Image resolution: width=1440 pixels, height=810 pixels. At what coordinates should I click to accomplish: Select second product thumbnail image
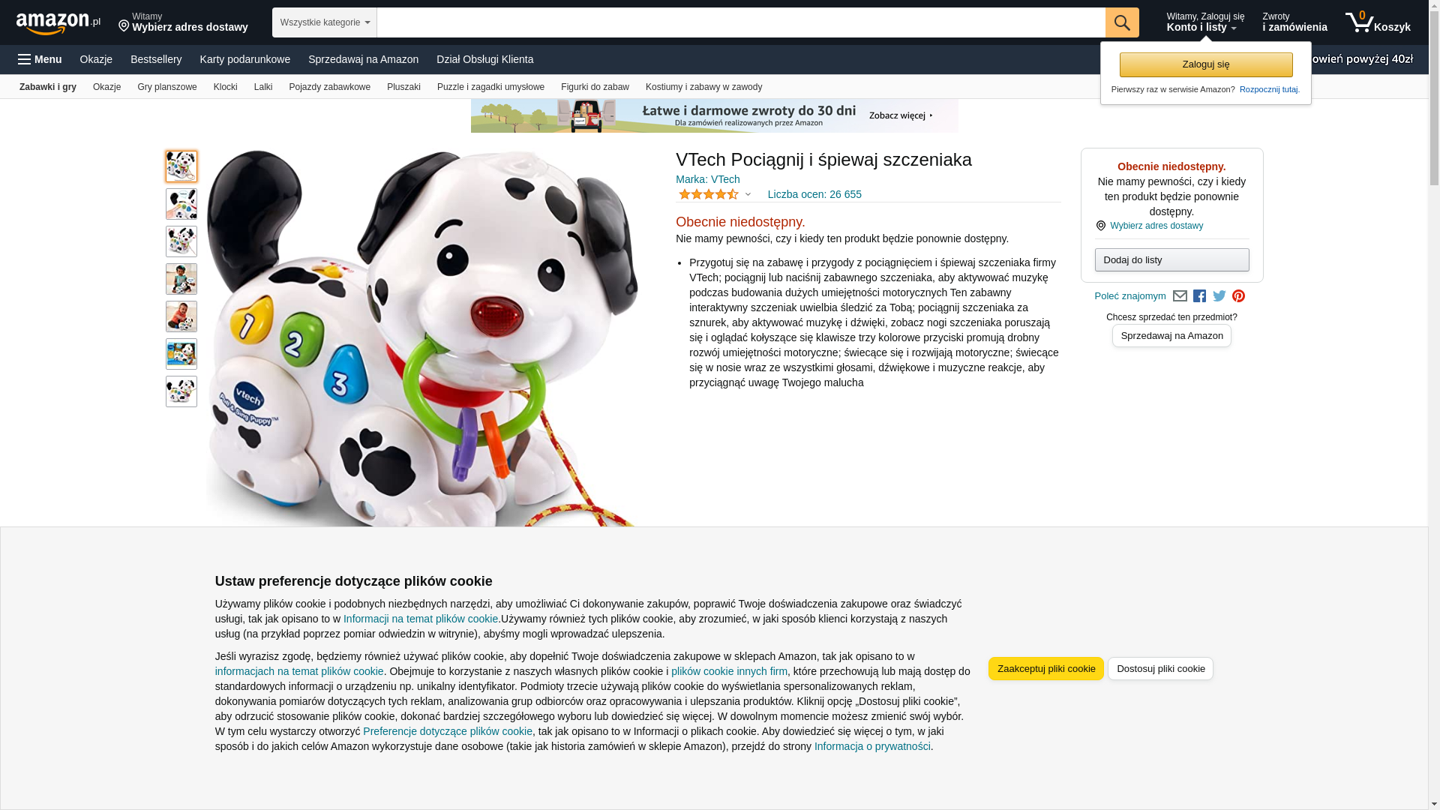[x=181, y=204]
